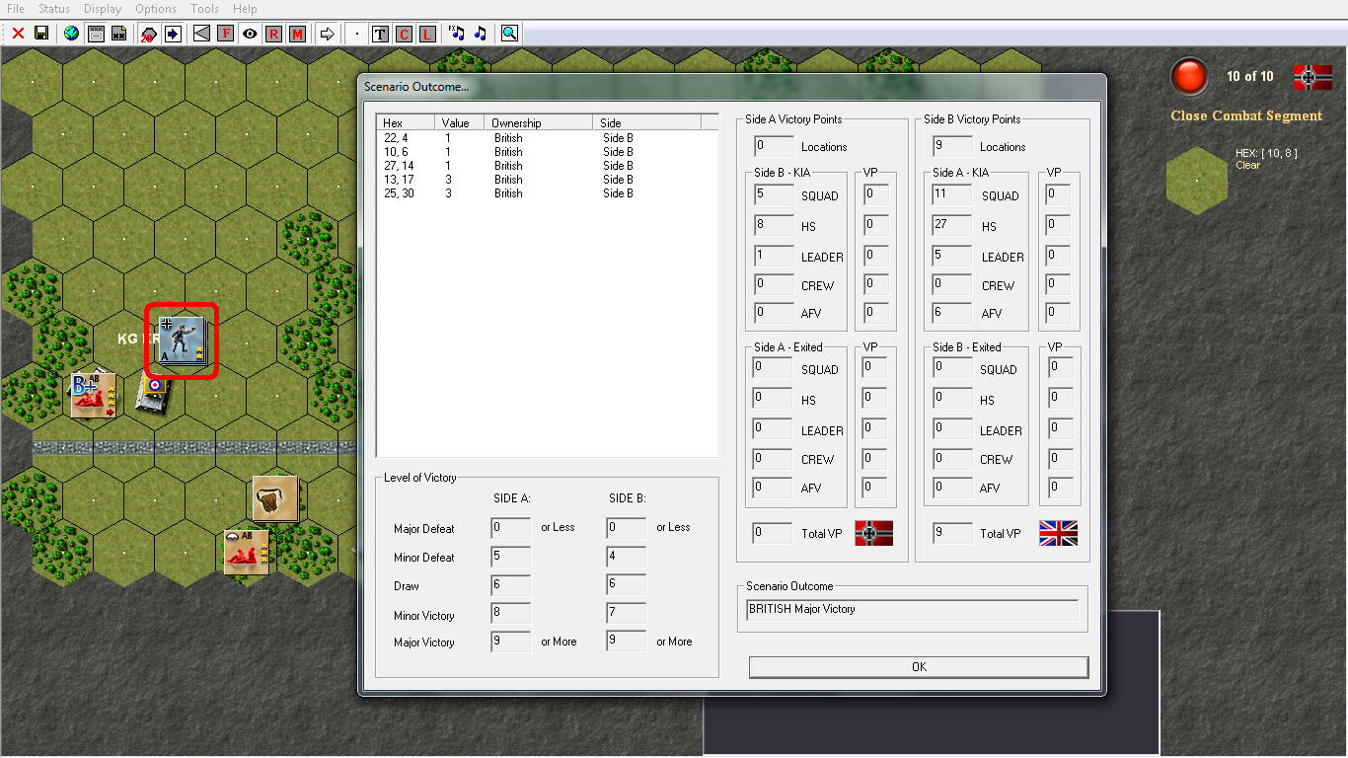Open the Options menu
The height and width of the screenshot is (758, 1348).
156,9
